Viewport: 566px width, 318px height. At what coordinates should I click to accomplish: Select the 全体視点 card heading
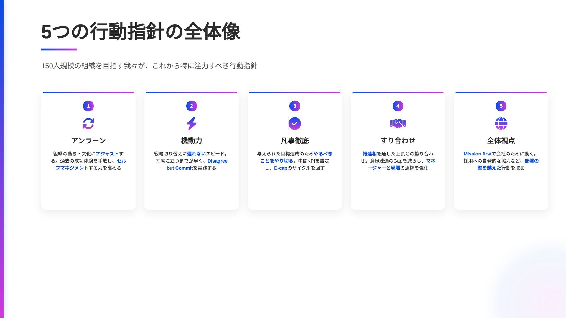(x=501, y=140)
